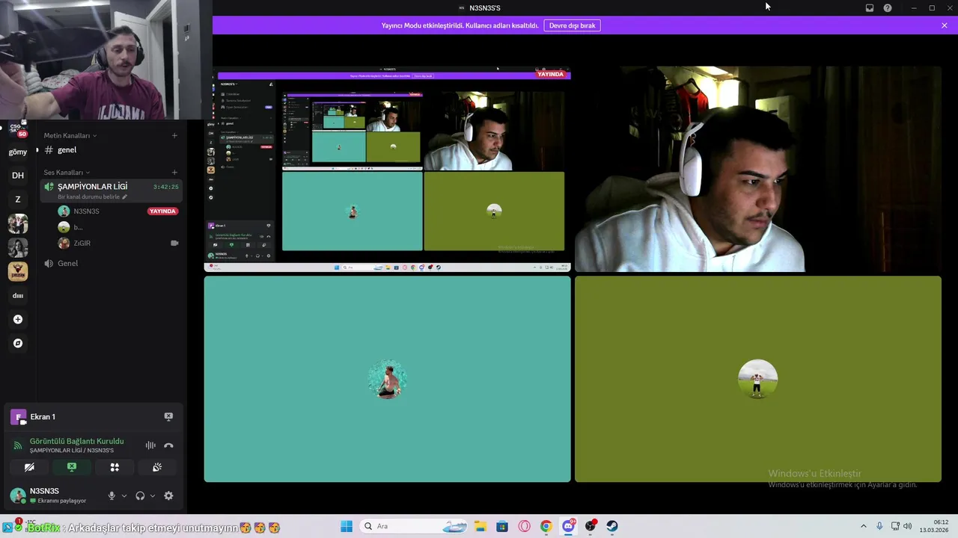Open activities launcher icon
The height and width of the screenshot is (538, 958).
tap(115, 467)
